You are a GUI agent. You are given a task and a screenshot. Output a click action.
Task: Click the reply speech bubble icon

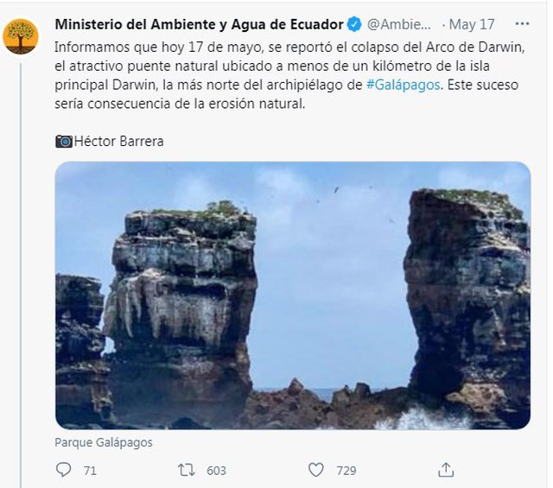[x=63, y=470]
